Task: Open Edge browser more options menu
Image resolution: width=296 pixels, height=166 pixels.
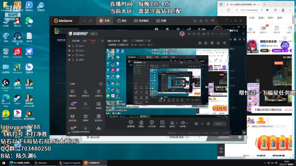Action: (290, 10)
